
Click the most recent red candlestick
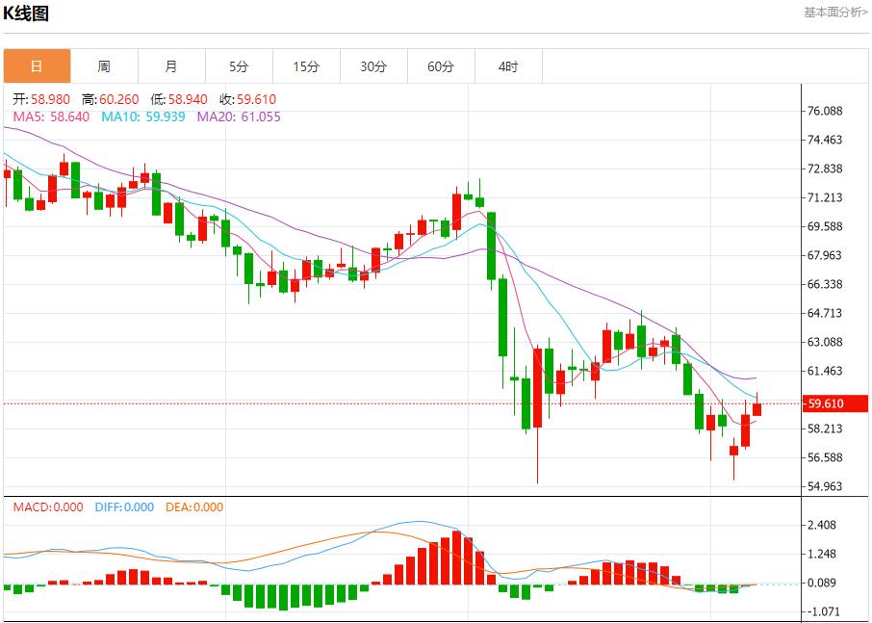pos(757,408)
